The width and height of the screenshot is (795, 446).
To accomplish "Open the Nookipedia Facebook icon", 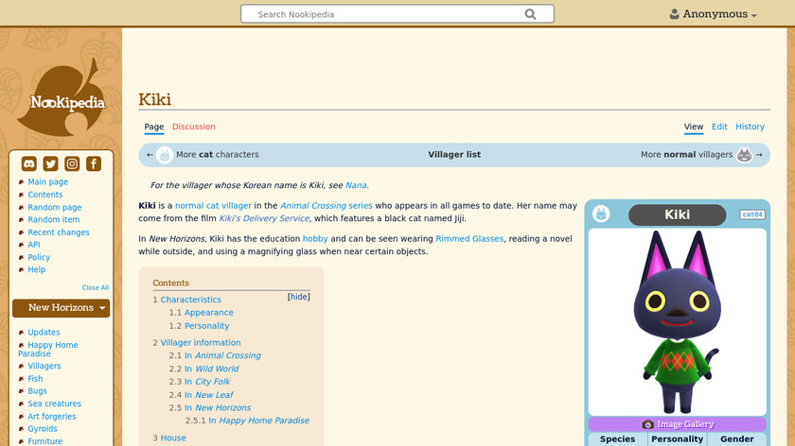I will tap(94, 163).
